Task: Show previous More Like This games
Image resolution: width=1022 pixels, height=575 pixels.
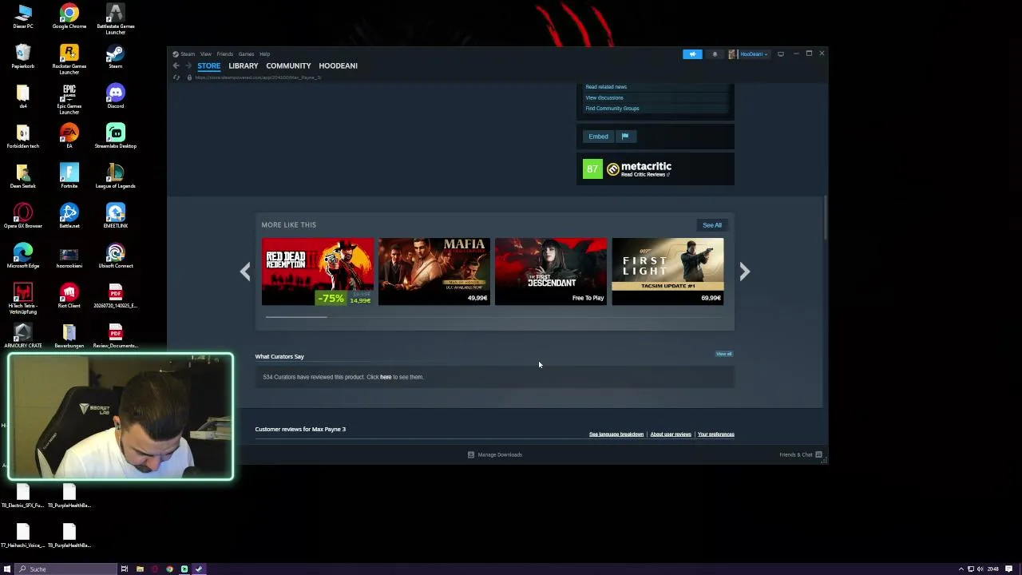Action: pos(245,272)
